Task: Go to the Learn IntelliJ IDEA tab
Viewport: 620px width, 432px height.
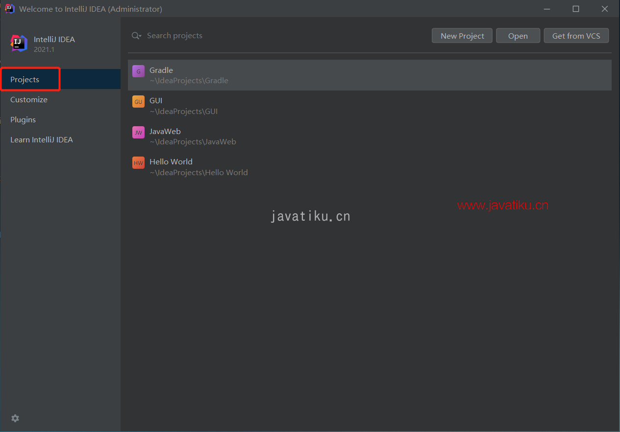Action: pyautogui.click(x=60, y=139)
